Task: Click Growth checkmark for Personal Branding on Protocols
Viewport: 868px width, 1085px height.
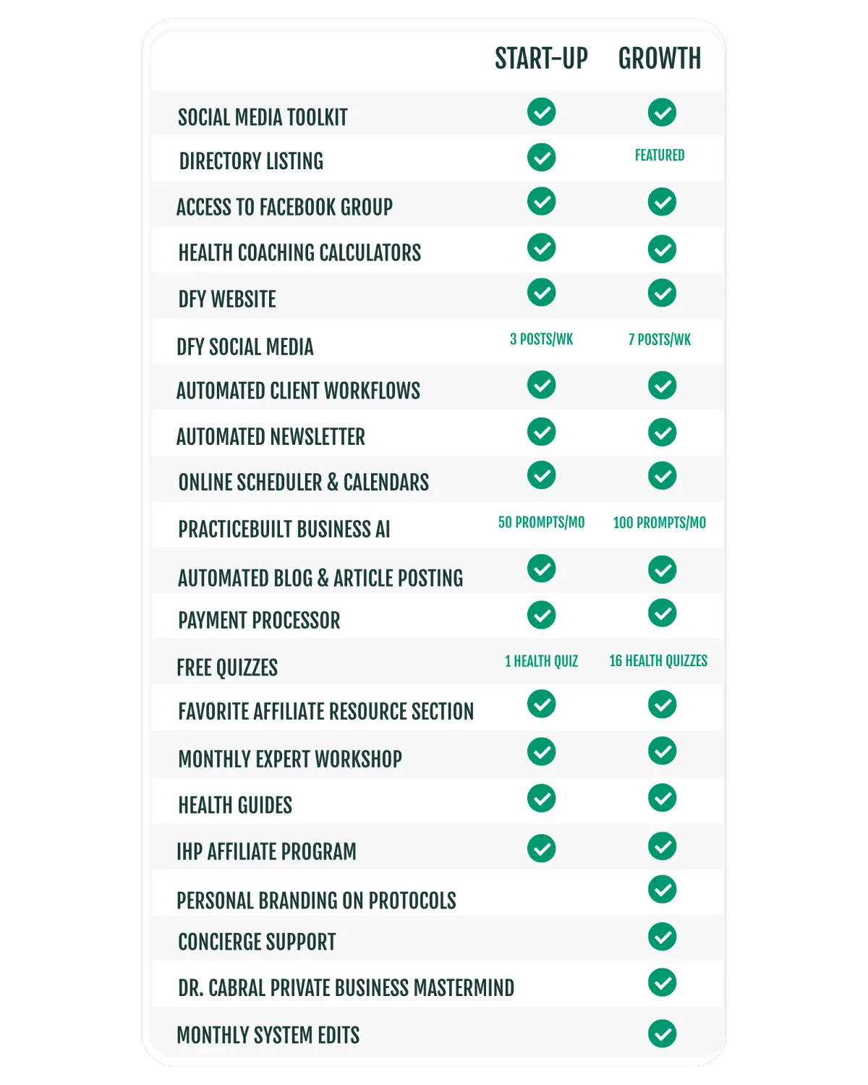Action: (x=662, y=890)
